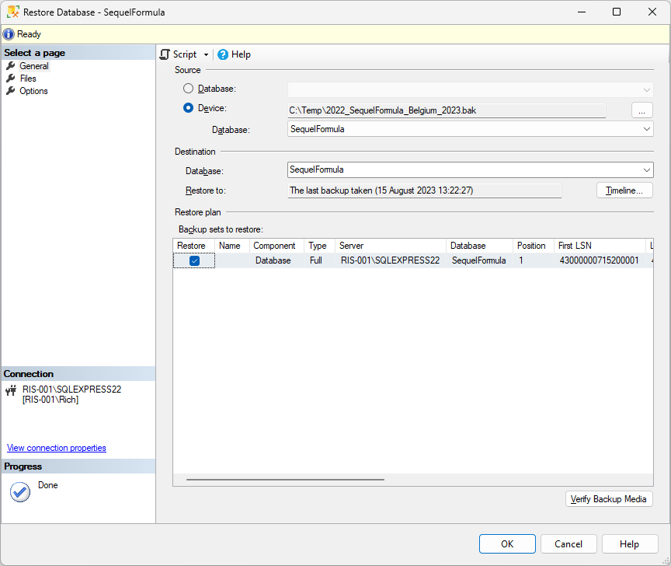The width and height of the screenshot is (671, 566).
Task: Click Verify Backup Media button
Action: coord(609,498)
